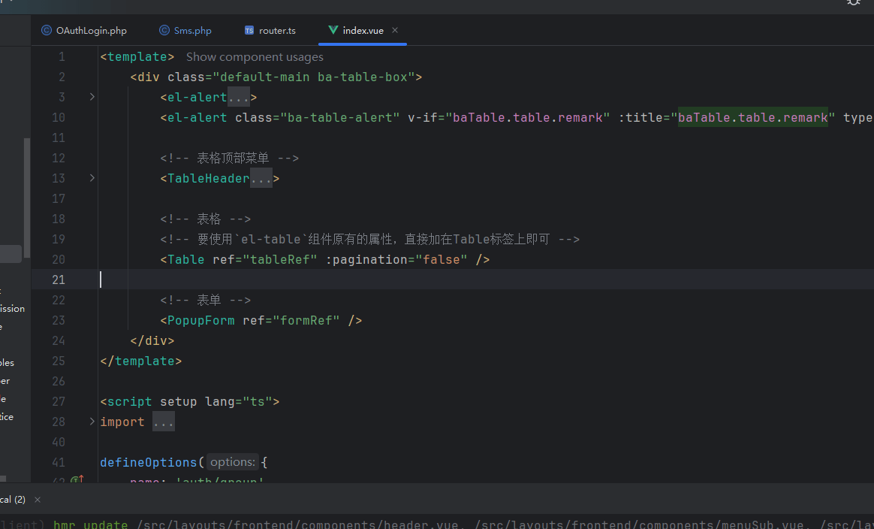Click line number 10 in gutter
874x529 pixels.
tap(59, 117)
